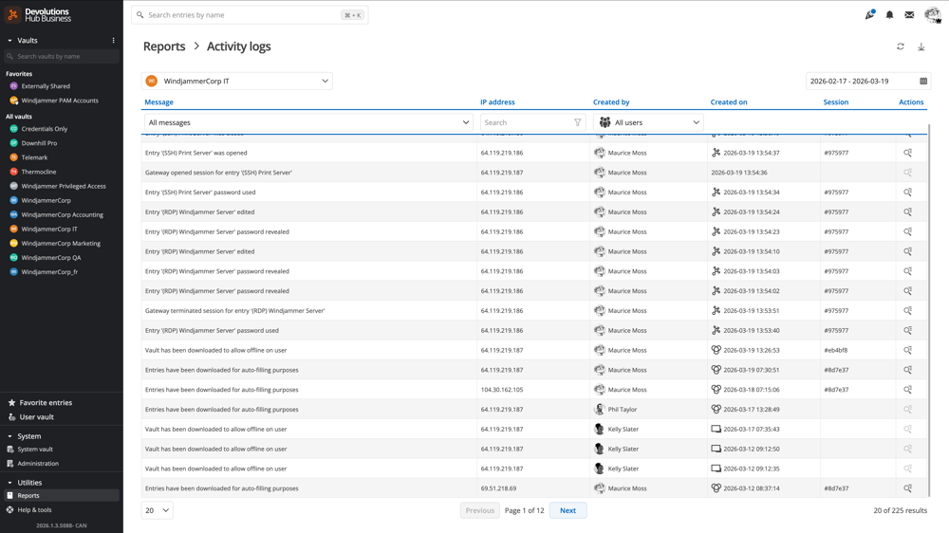949x533 pixels.
Task: Sort by Message column
Action: point(159,102)
